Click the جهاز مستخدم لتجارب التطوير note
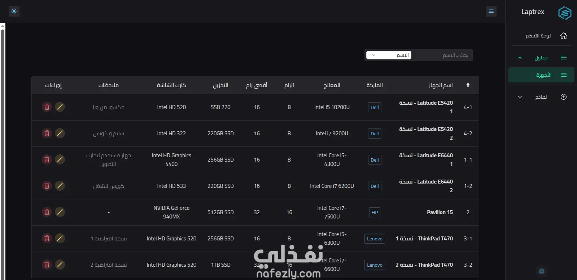577x280 pixels. coord(109,160)
